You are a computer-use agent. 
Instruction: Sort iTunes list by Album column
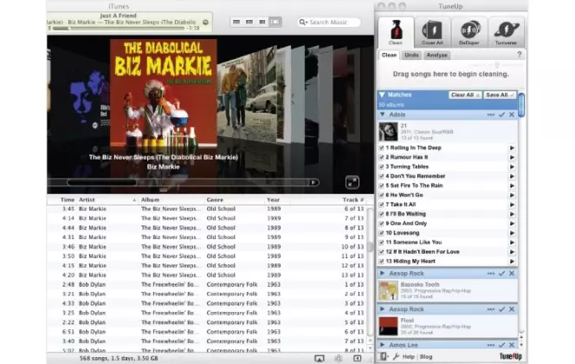171,200
